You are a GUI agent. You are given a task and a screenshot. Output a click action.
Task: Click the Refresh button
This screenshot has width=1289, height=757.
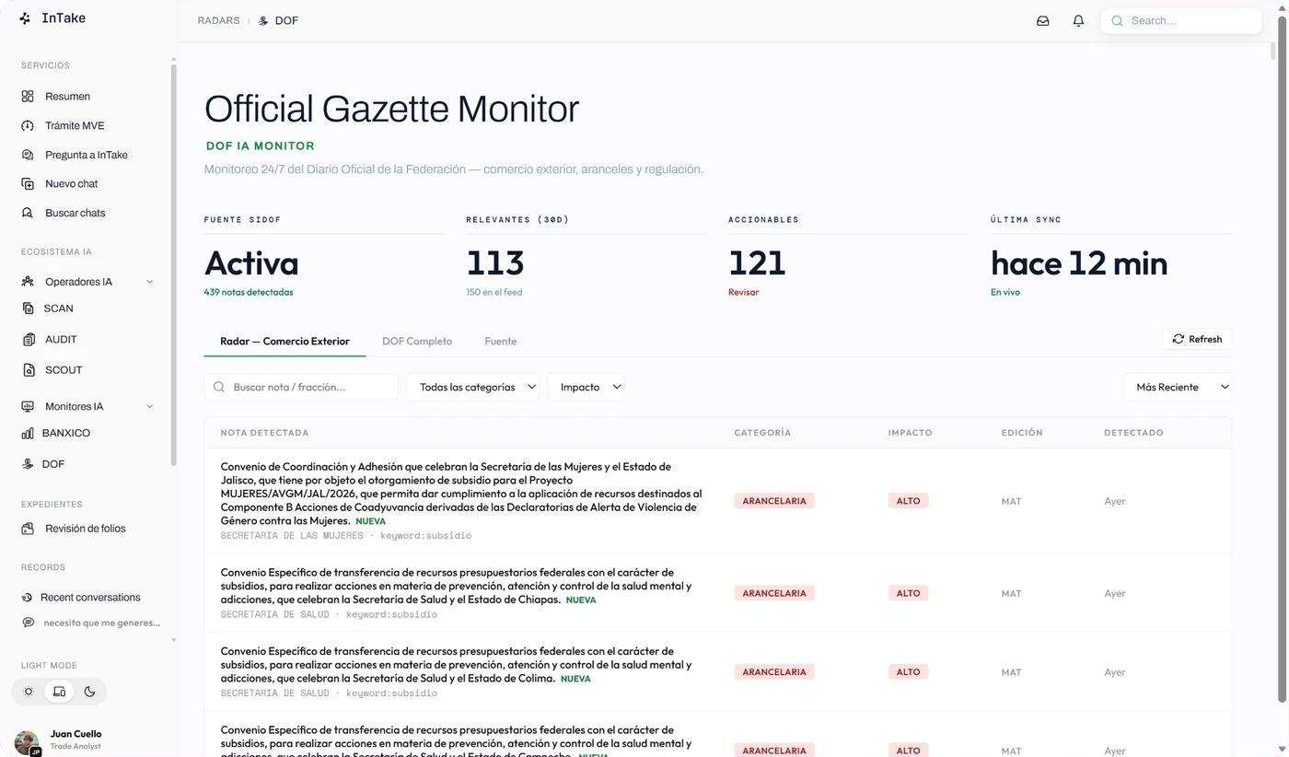[1197, 339]
